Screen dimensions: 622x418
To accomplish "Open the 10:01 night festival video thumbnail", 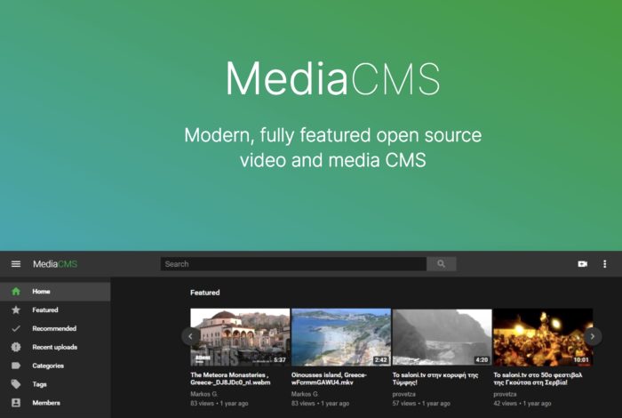I will 543,337.
